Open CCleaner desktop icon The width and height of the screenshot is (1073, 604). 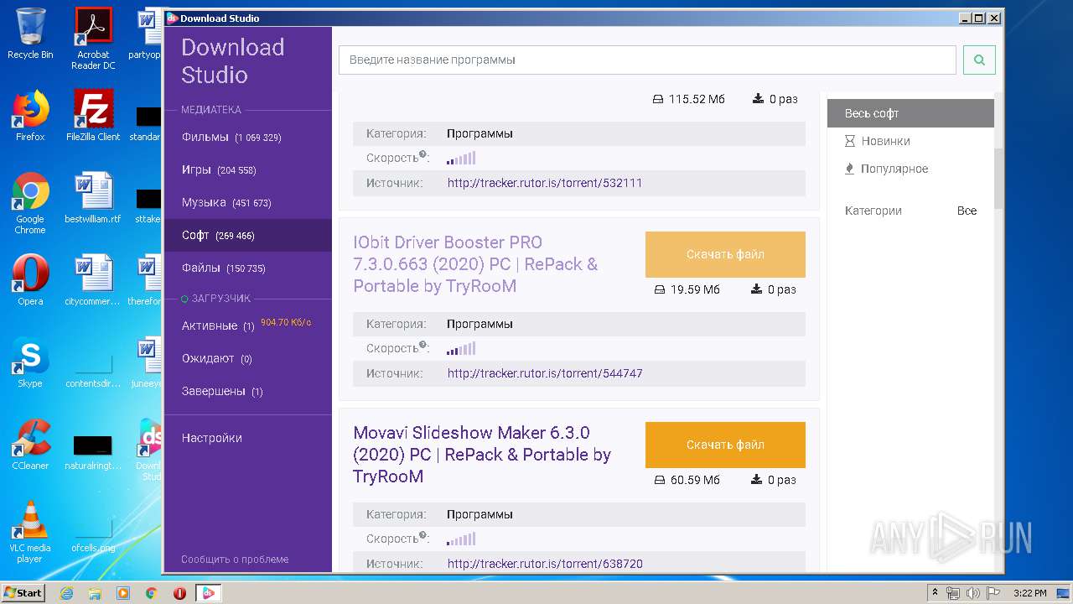tap(30, 445)
